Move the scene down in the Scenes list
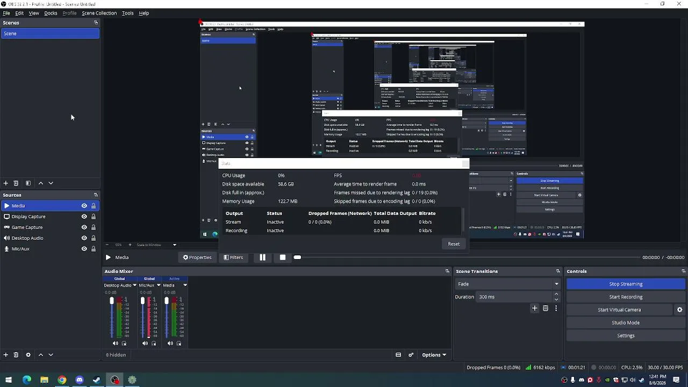 tap(51, 183)
